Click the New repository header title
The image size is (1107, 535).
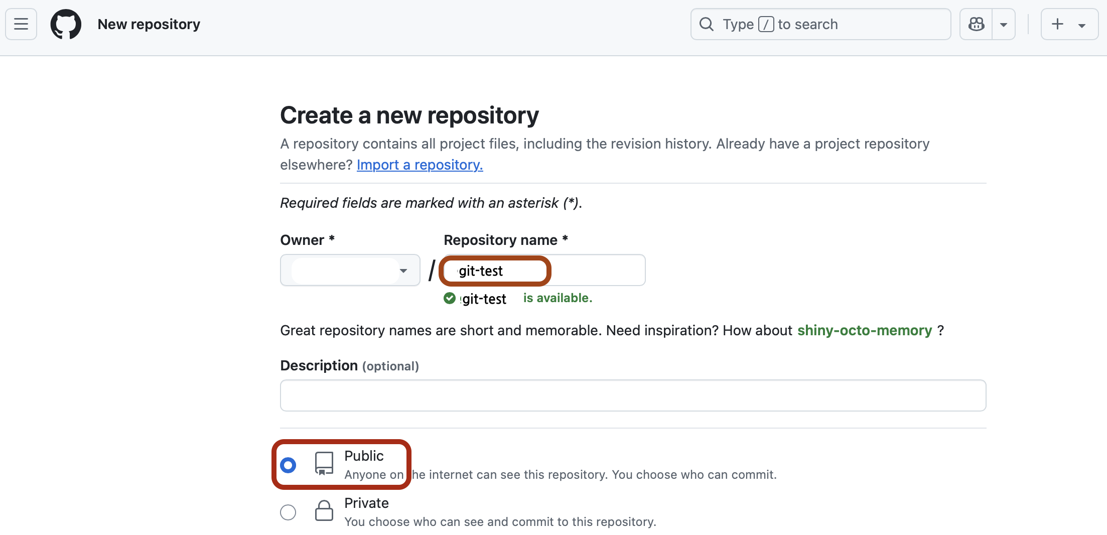149,24
